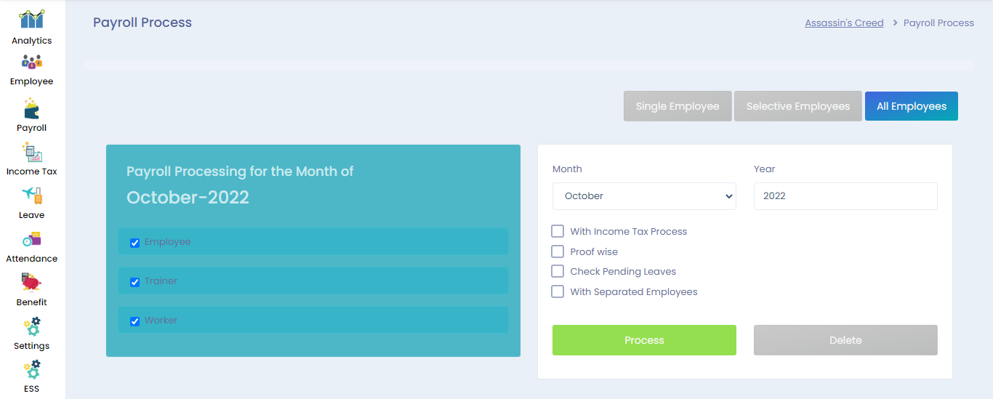Open the Analytics chart icon
993x399 pixels.
(32, 20)
